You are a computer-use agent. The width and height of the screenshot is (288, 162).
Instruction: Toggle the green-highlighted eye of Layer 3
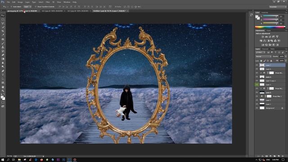coord(257,85)
